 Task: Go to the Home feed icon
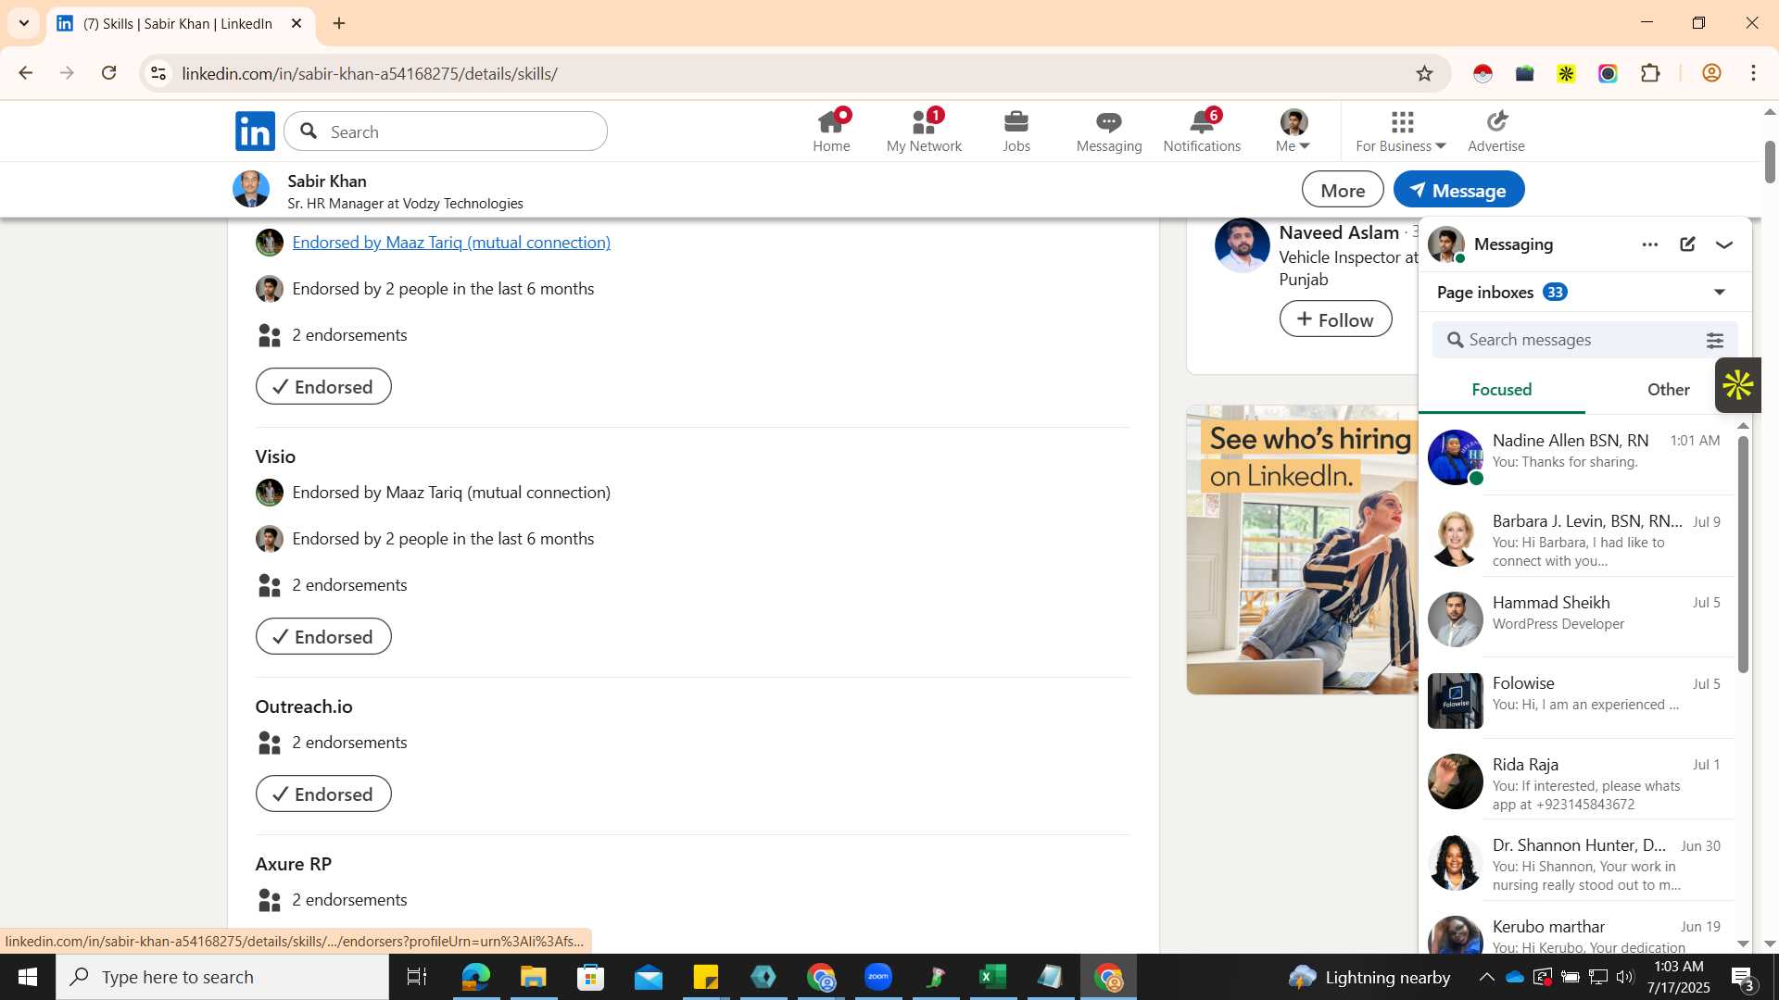[831, 131]
